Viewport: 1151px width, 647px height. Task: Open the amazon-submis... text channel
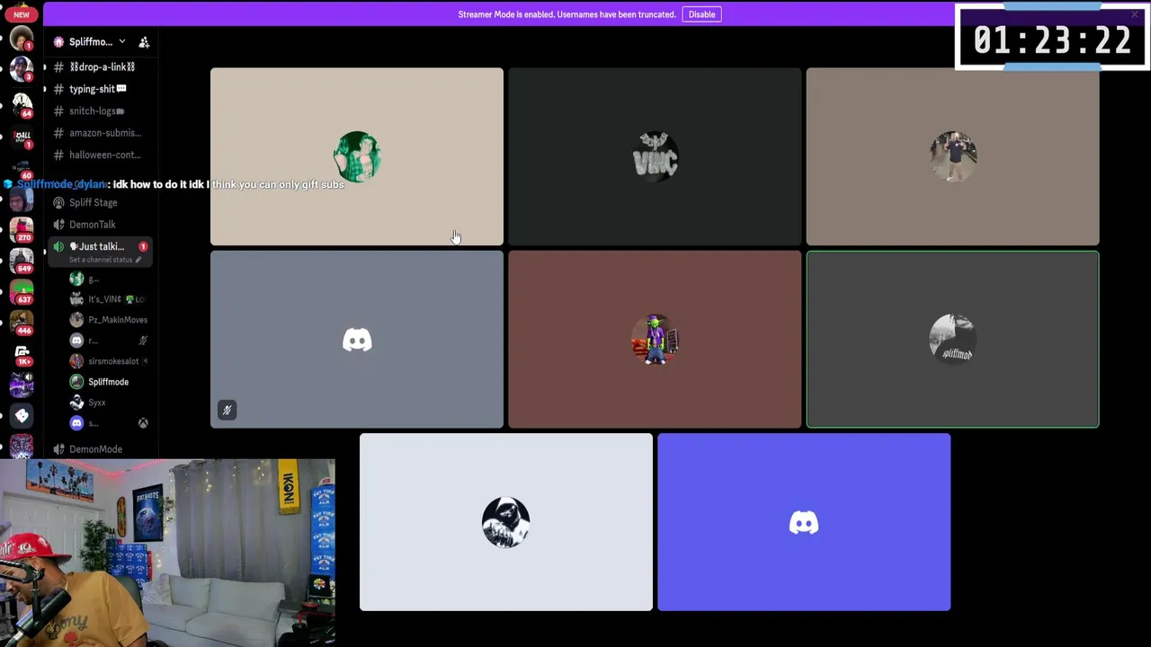(97, 133)
